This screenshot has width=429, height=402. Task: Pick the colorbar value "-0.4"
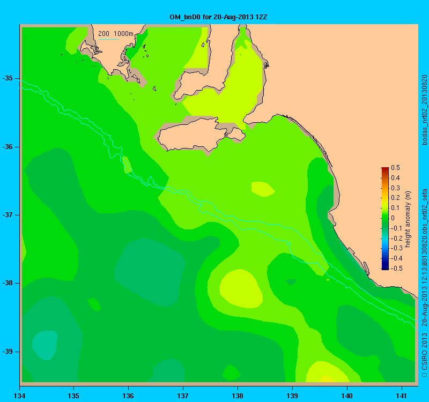[x=396, y=258]
